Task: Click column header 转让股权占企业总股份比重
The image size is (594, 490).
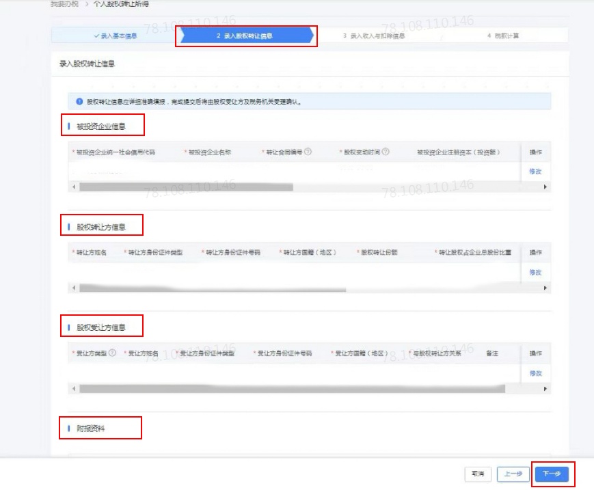Action: tap(474, 253)
